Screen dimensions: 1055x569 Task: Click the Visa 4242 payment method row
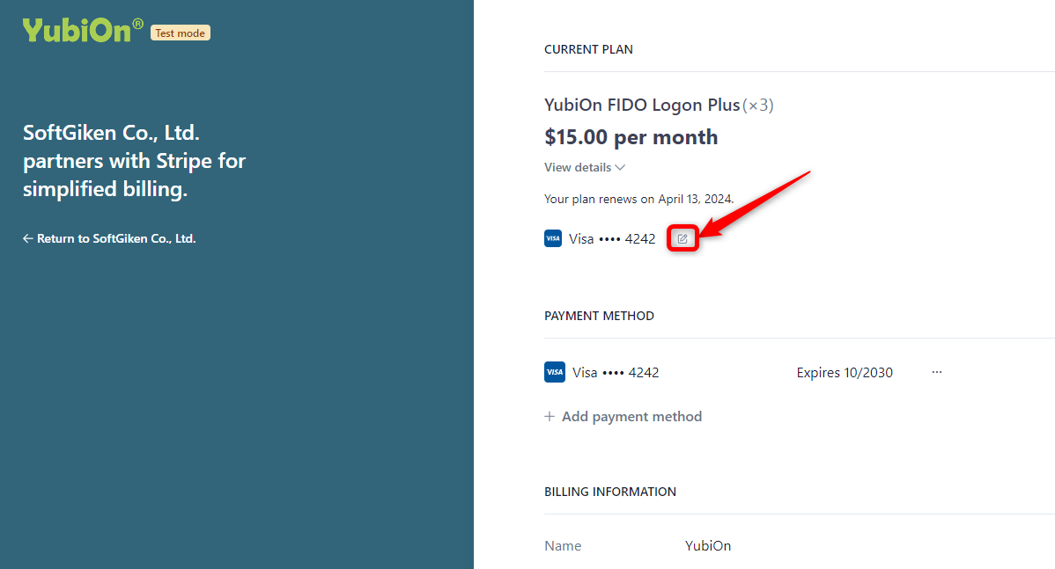tap(743, 372)
